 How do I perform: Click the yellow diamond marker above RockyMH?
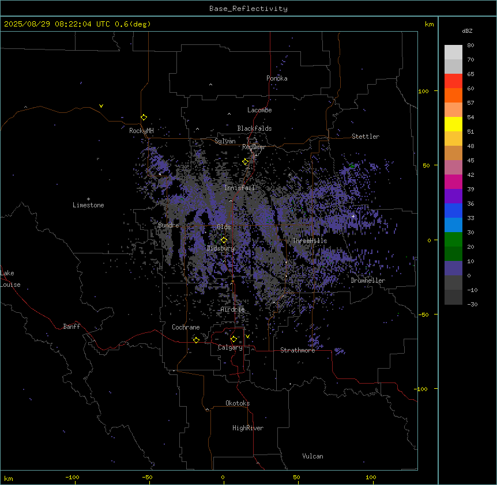click(x=144, y=118)
